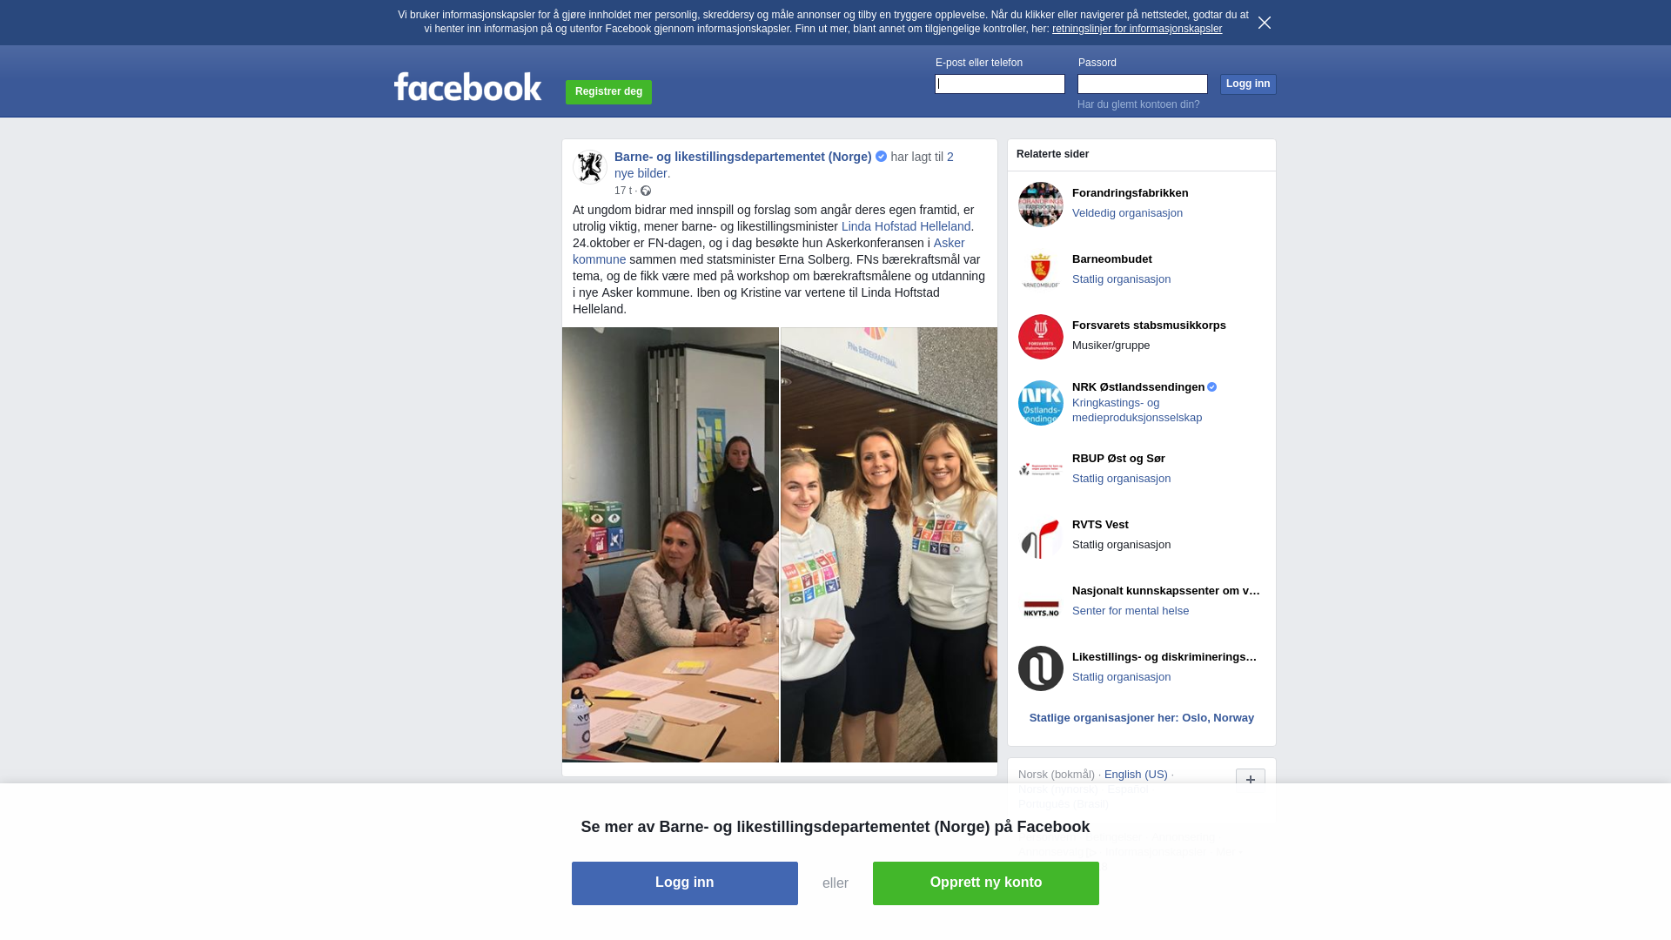Focus the E-post eller telefon field
The height and width of the screenshot is (940, 1671).
1000,84
